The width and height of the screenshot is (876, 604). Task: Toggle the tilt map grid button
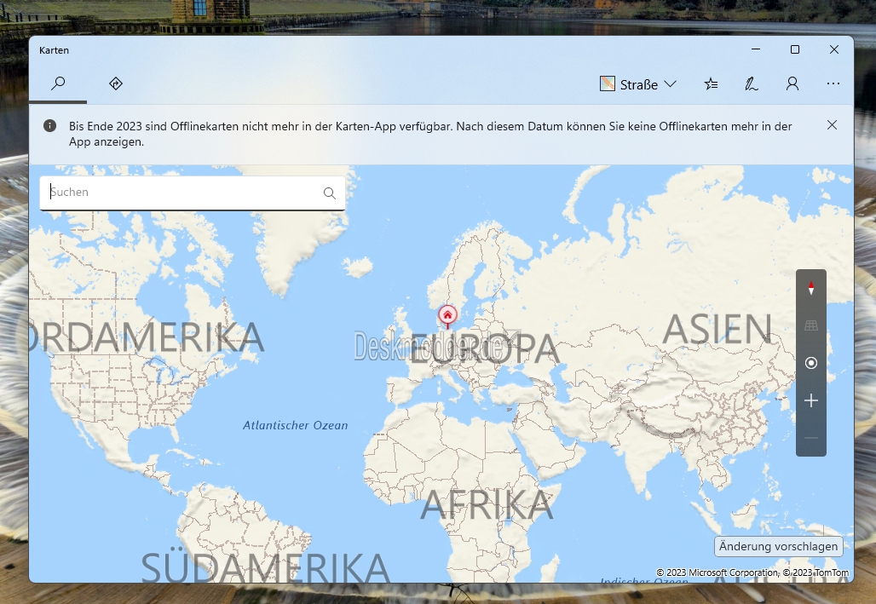pyautogui.click(x=811, y=325)
